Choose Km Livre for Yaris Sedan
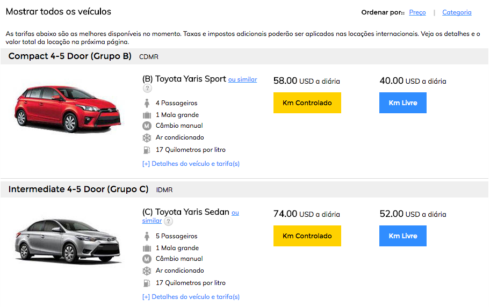The width and height of the screenshot is (490, 307). pyautogui.click(x=403, y=236)
